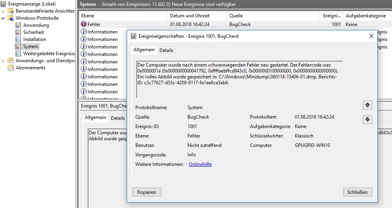The image size is (392, 208).
Task: Select the Fehler BugCheck event row
Action: 236,24
